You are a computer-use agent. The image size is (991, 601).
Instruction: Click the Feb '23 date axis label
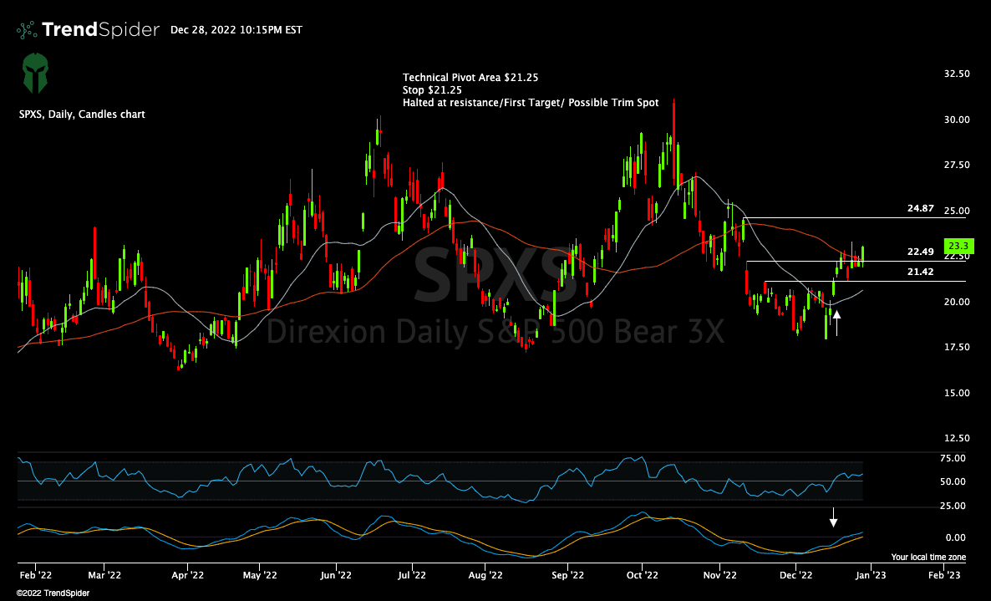[x=944, y=575]
